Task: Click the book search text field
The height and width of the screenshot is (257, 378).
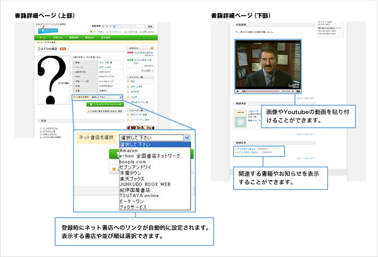Action: click(130, 26)
